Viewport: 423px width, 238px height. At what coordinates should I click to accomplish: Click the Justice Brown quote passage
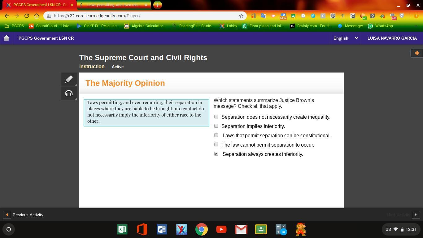(146, 112)
